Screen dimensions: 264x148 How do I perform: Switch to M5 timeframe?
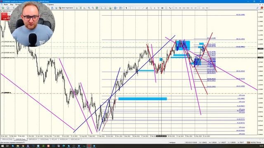180,8
